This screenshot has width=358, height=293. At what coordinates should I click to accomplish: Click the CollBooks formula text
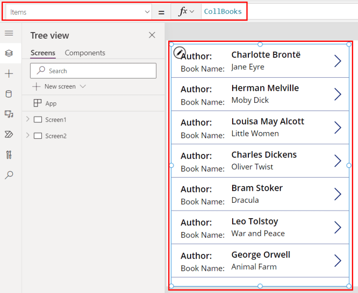click(x=223, y=11)
